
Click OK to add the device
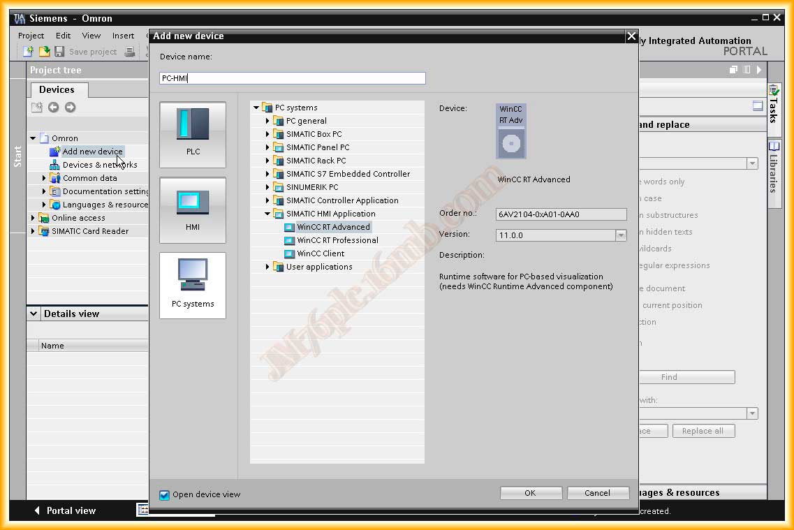(x=530, y=493)
